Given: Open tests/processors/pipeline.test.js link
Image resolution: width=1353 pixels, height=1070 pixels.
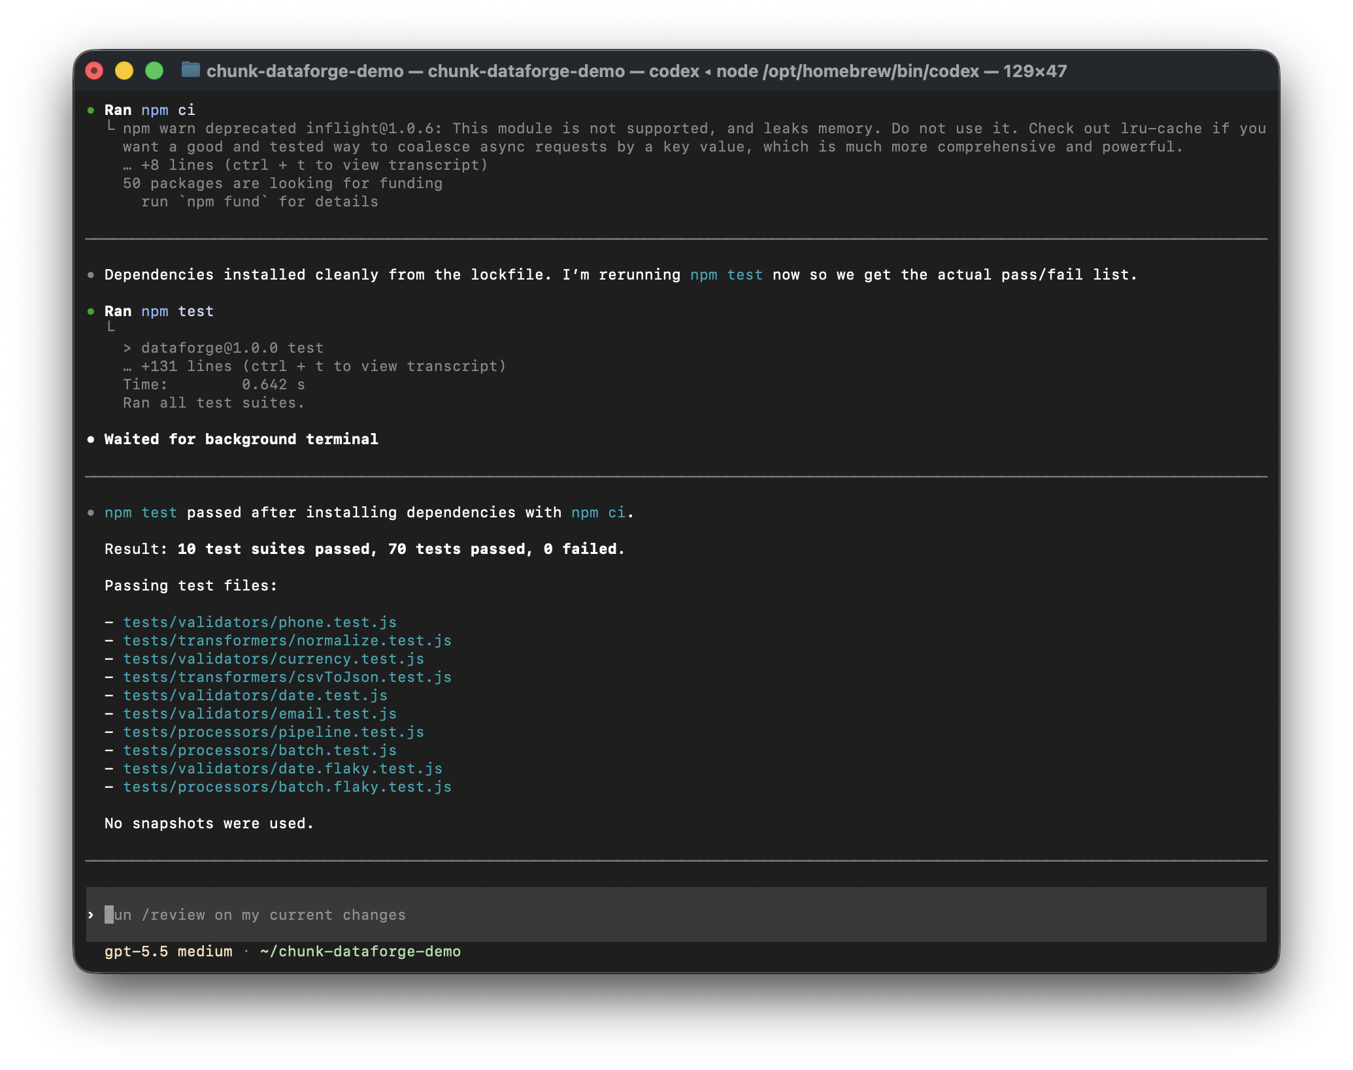Looking at the screenshot, I should click(x=274, y=732).
